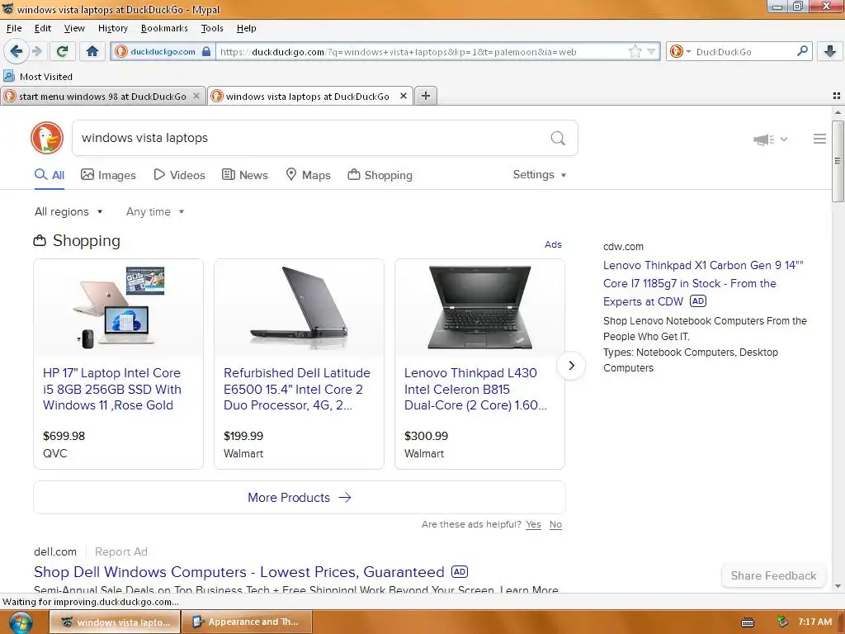The height and width of the screenshot is (634, 845).
Task: Click the DuckDuckGo duck logo
Action: pyautogui.click(x=47, y=138)
